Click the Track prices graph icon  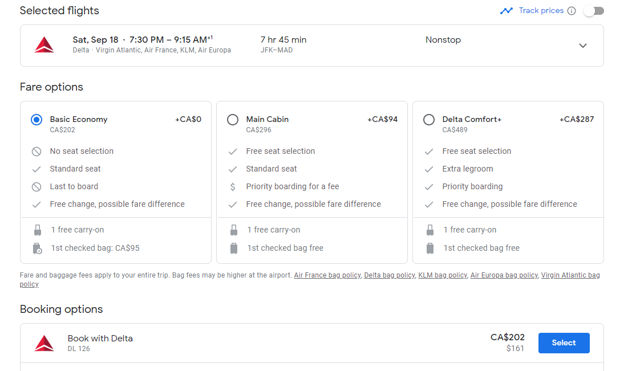(x=507, y=11)
